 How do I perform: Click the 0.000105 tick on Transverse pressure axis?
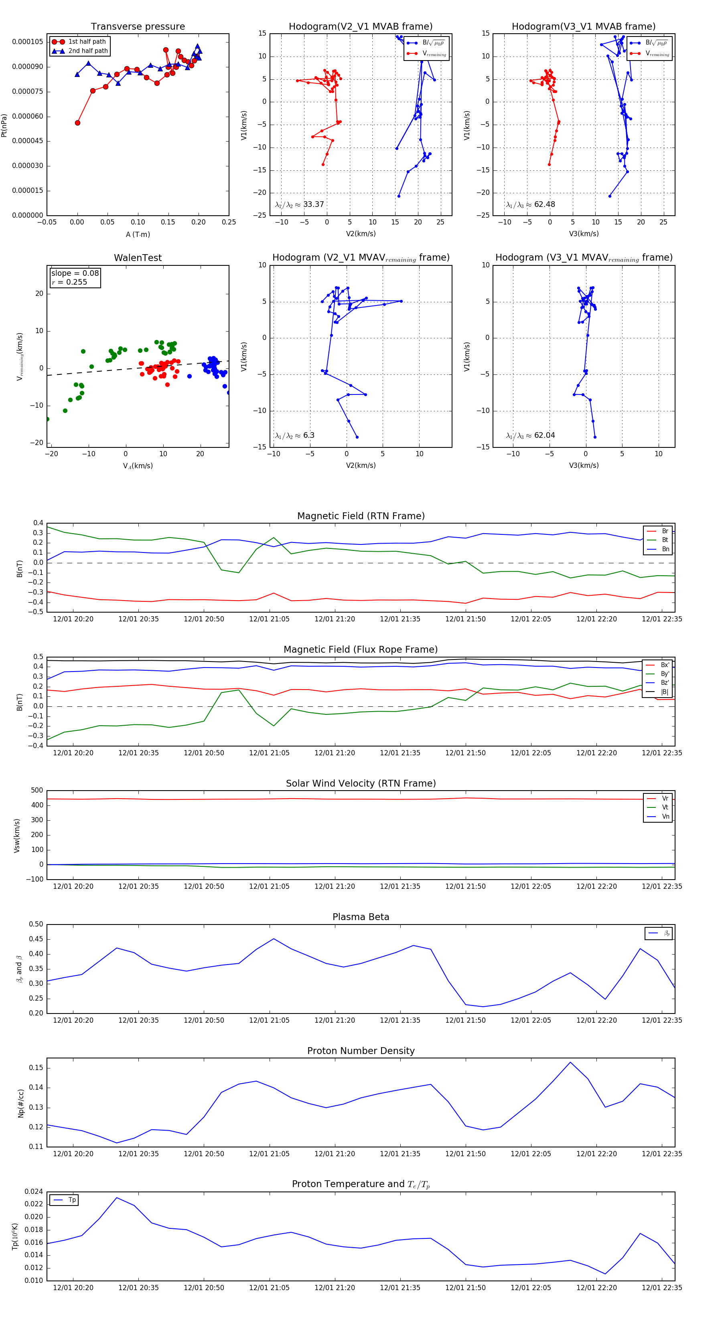click(x=28, y=42)
